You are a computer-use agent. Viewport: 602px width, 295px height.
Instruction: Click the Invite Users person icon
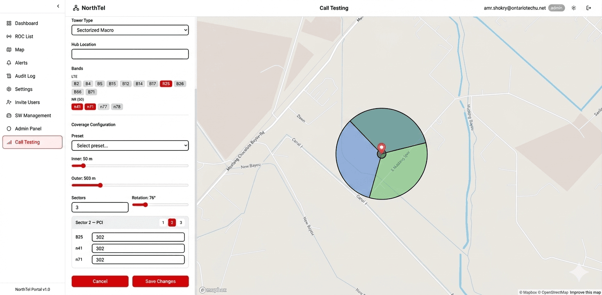pos(9,102)
